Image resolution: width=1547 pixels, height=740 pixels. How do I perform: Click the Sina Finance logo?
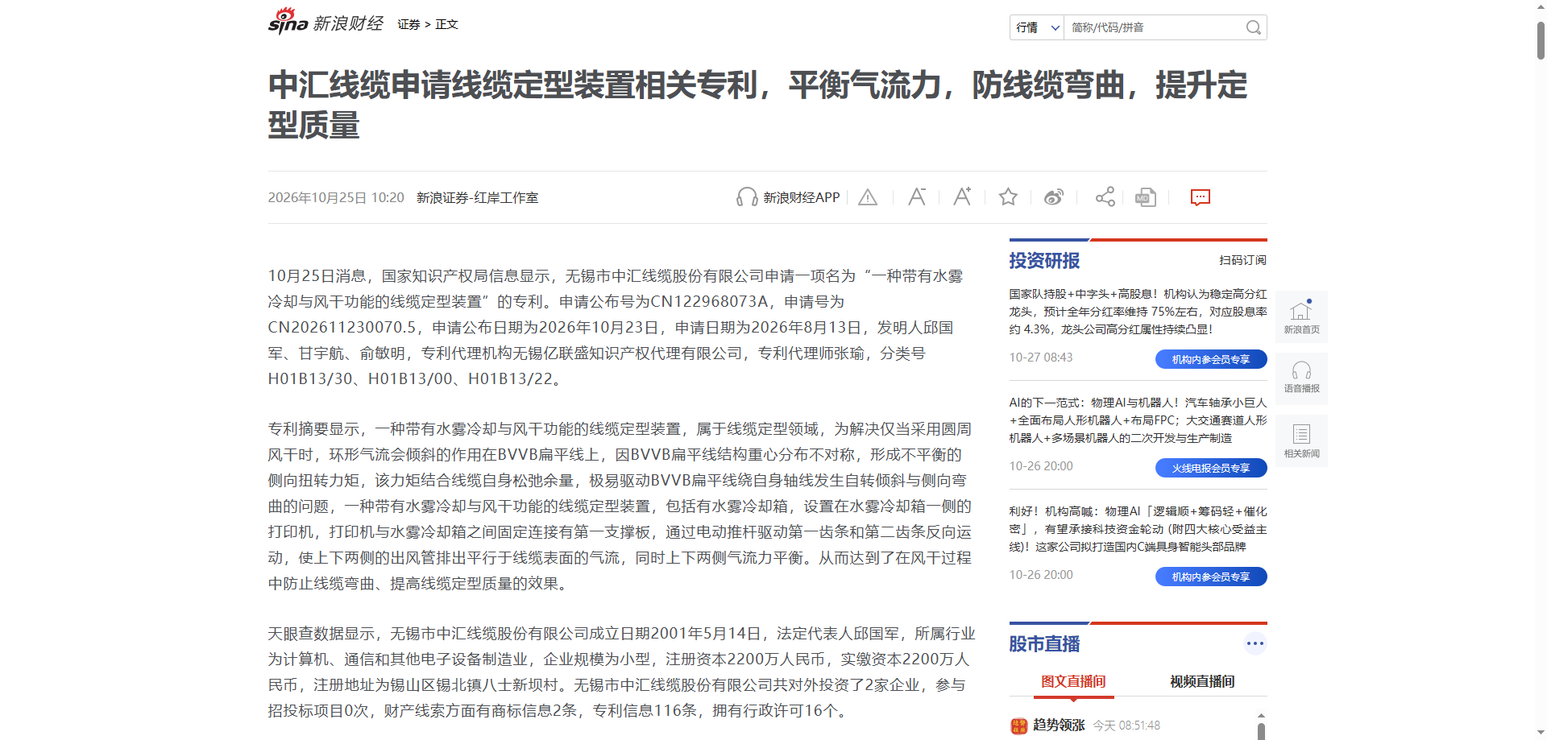326,22
